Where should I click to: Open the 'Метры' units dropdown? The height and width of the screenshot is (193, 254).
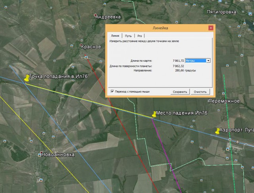pyautogui.click(x=198, y=61)
